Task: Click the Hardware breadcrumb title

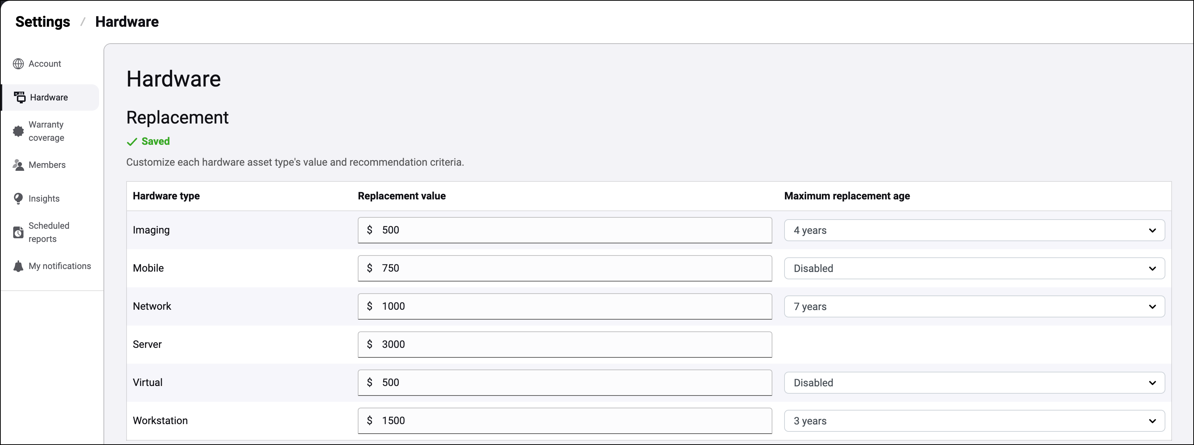Action: coord(127,22)
